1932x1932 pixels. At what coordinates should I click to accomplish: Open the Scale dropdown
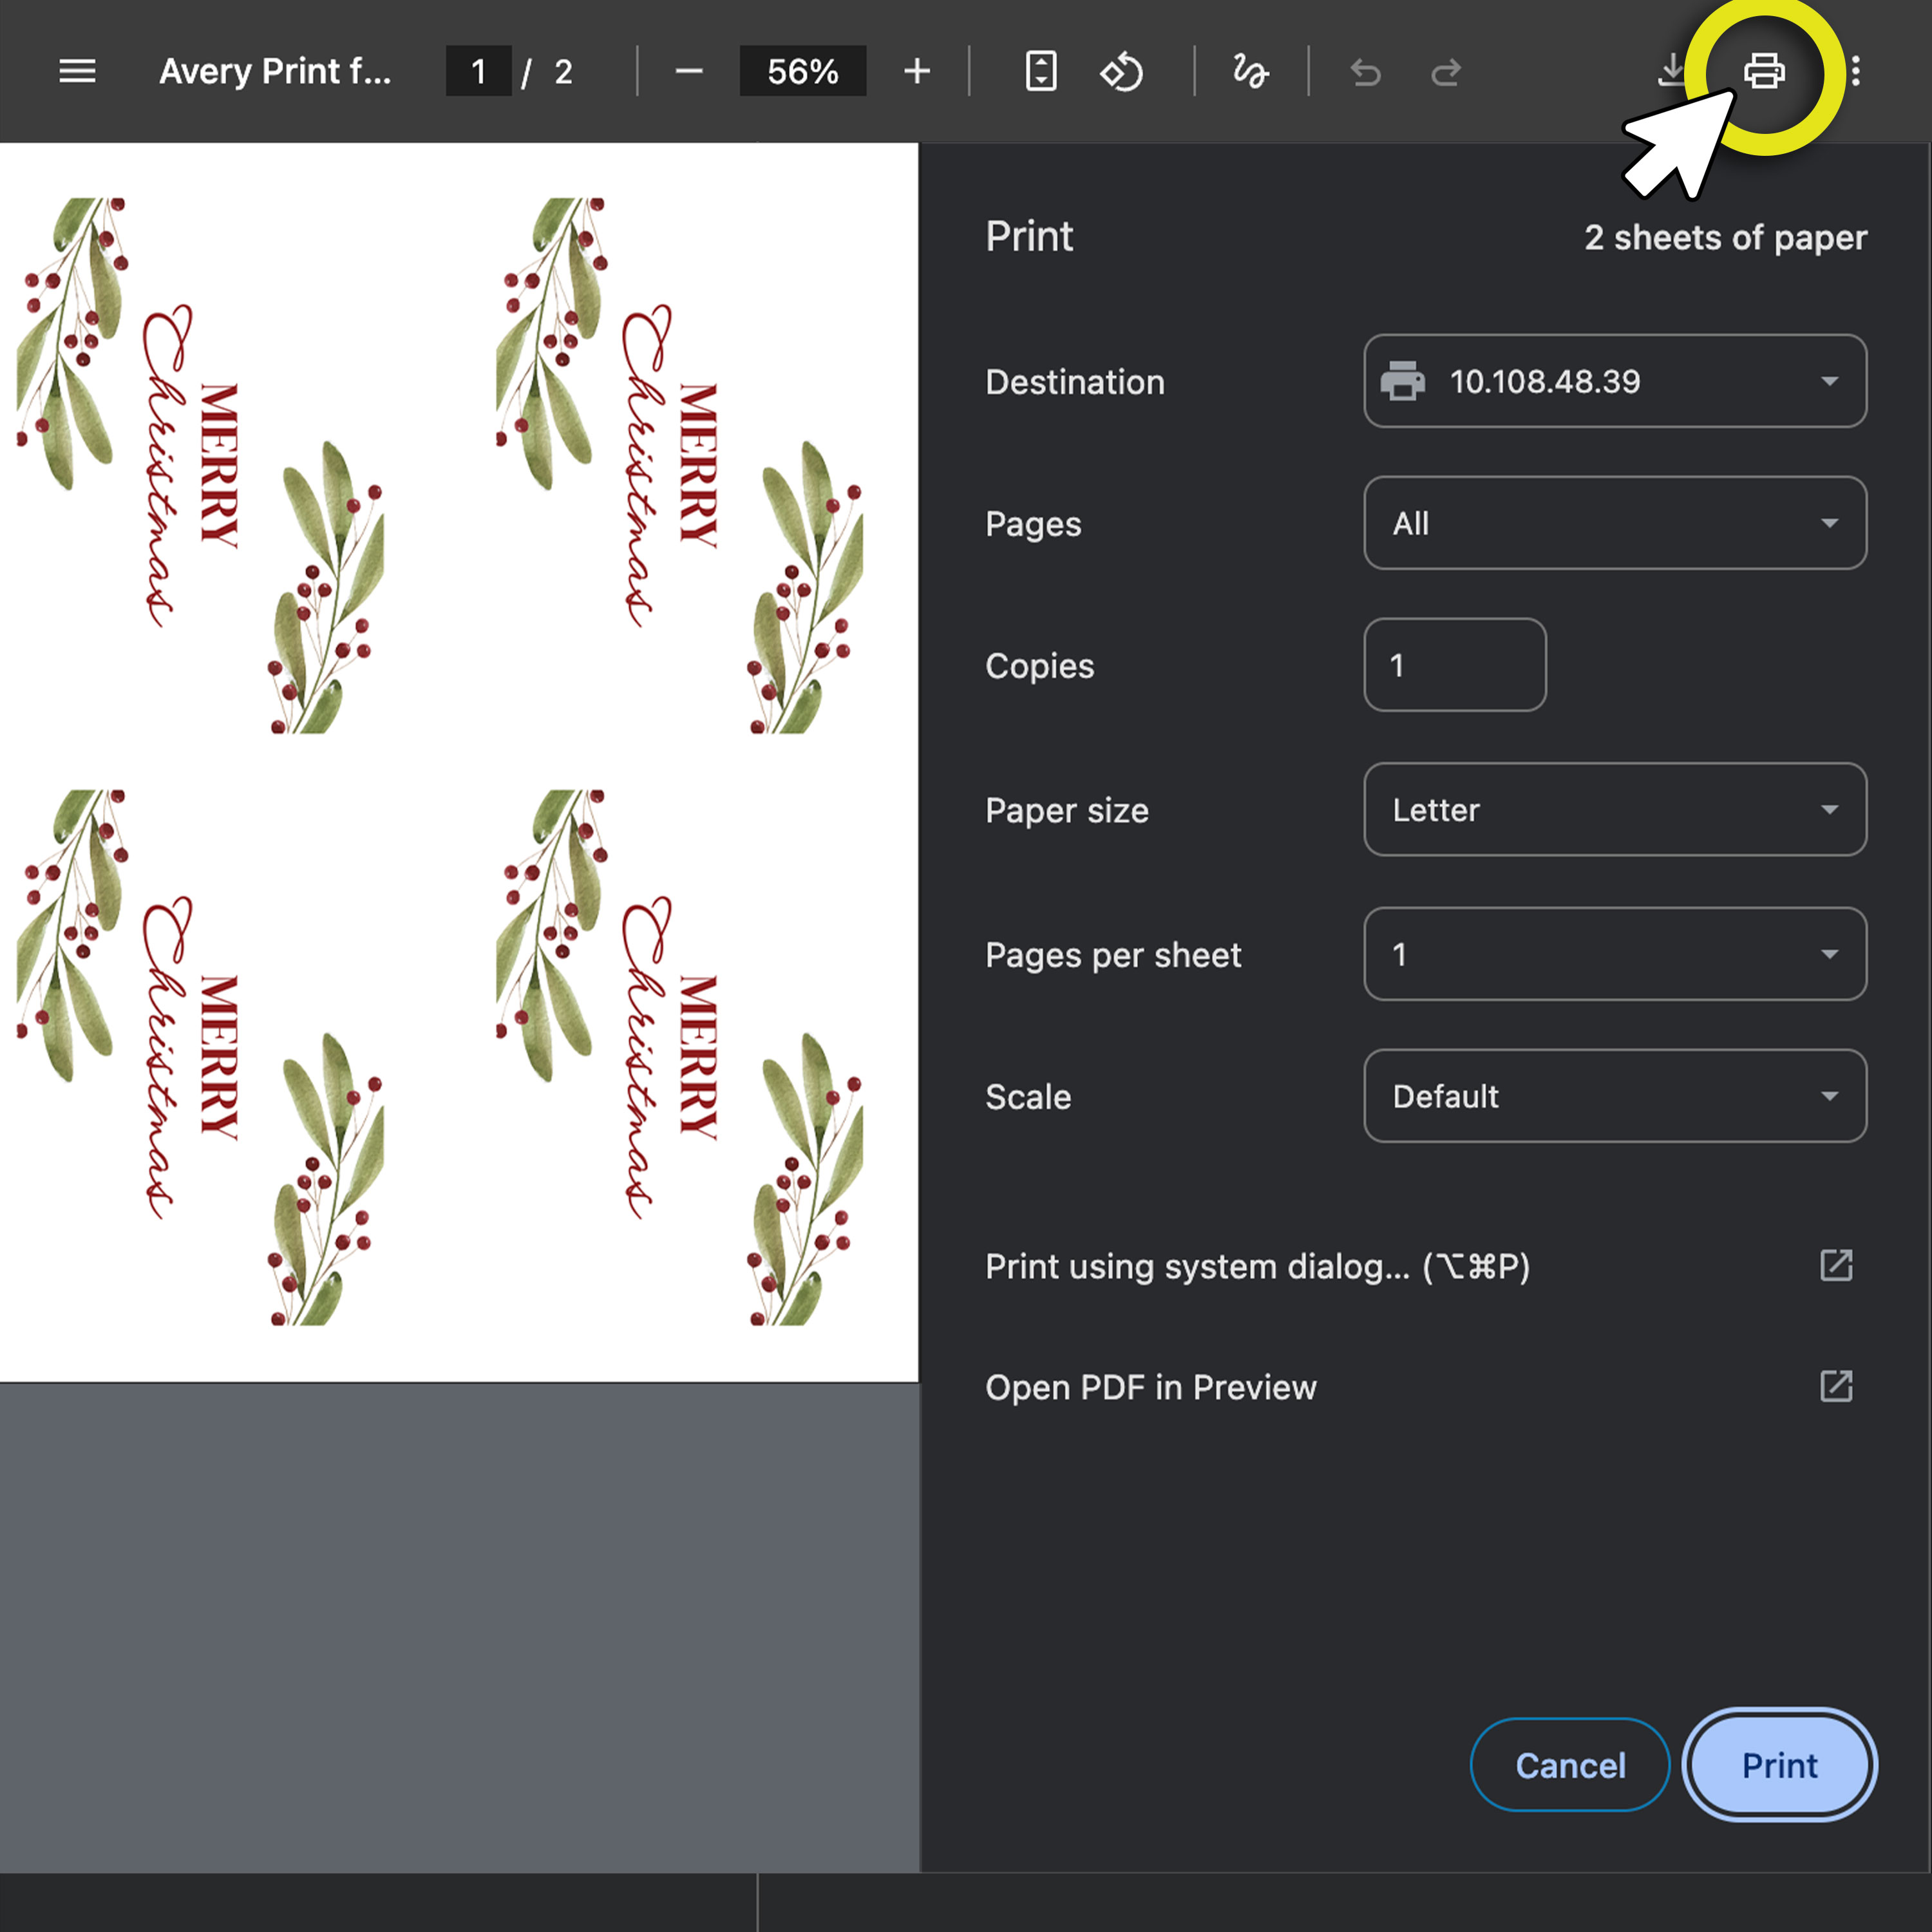[x=1614, y=1096]
